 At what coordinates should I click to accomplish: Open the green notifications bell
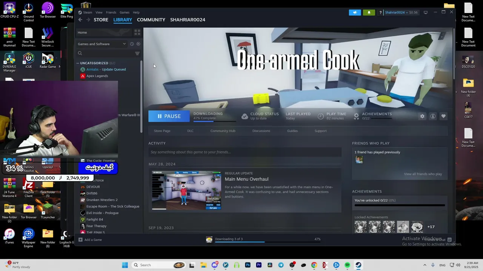(x=369, y=12)
